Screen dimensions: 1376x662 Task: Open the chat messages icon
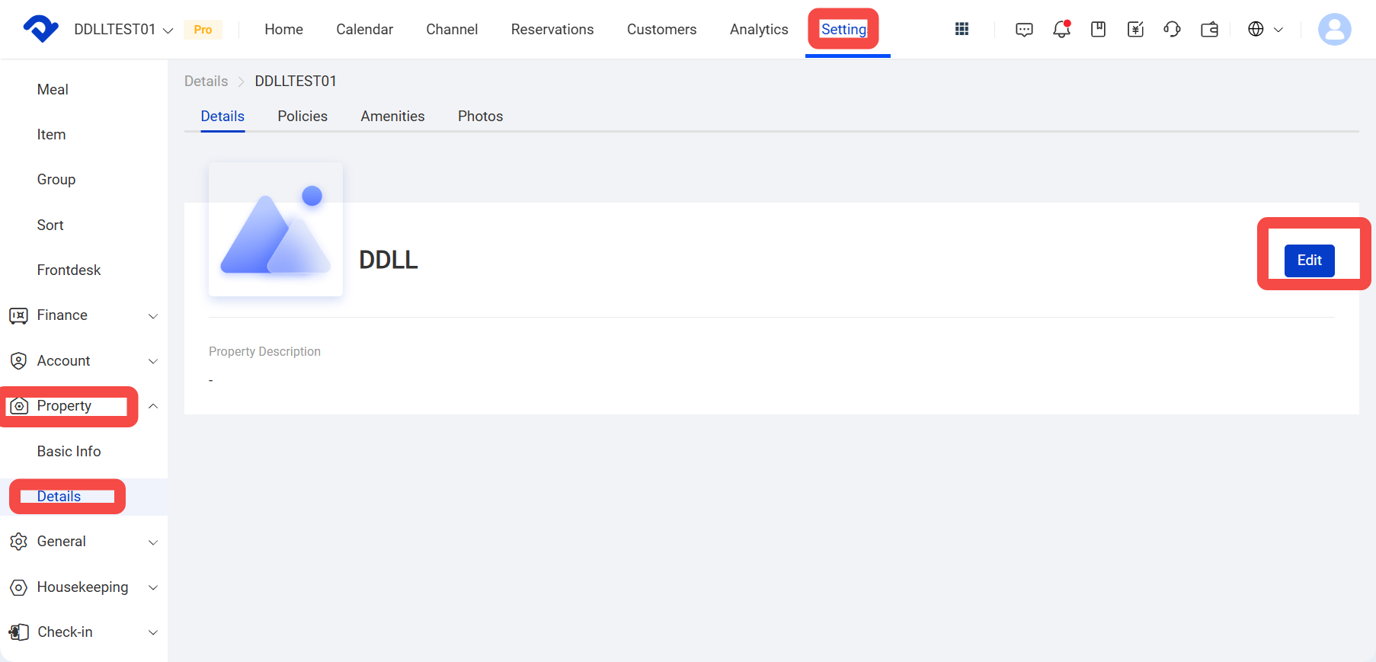pyautogui.click(x=1024, y=30)
